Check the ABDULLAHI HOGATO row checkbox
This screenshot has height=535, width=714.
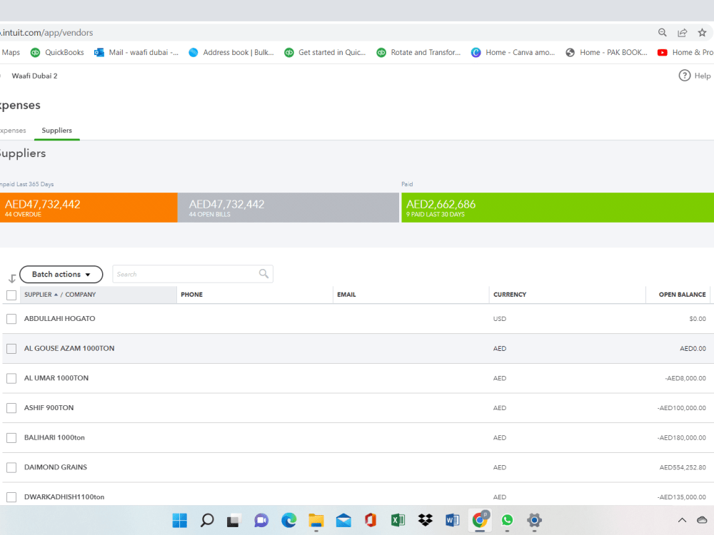point(11,319)
